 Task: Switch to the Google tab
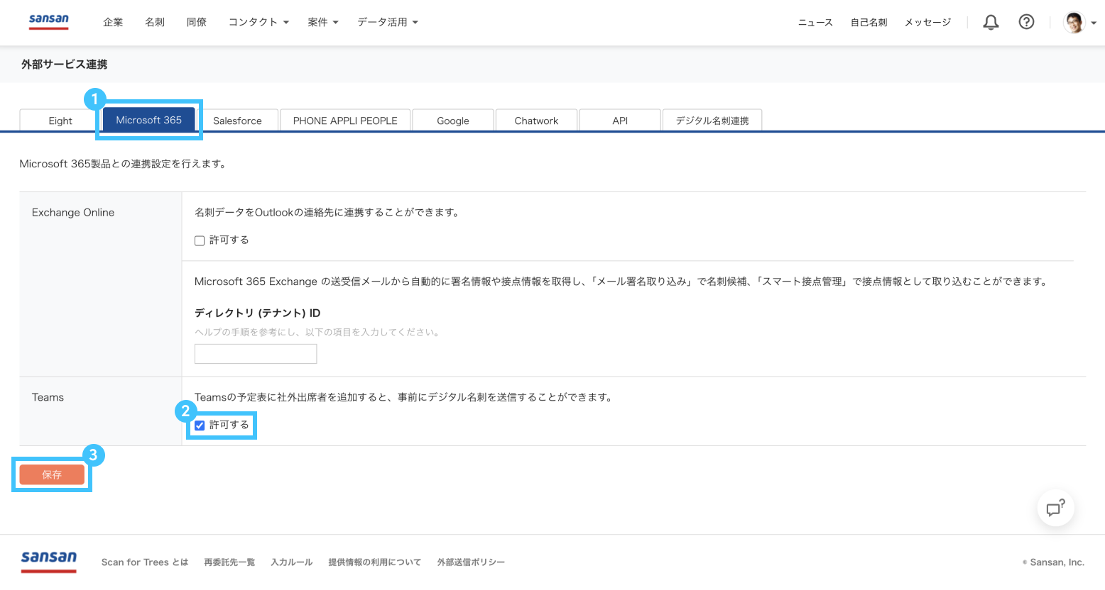453,121
